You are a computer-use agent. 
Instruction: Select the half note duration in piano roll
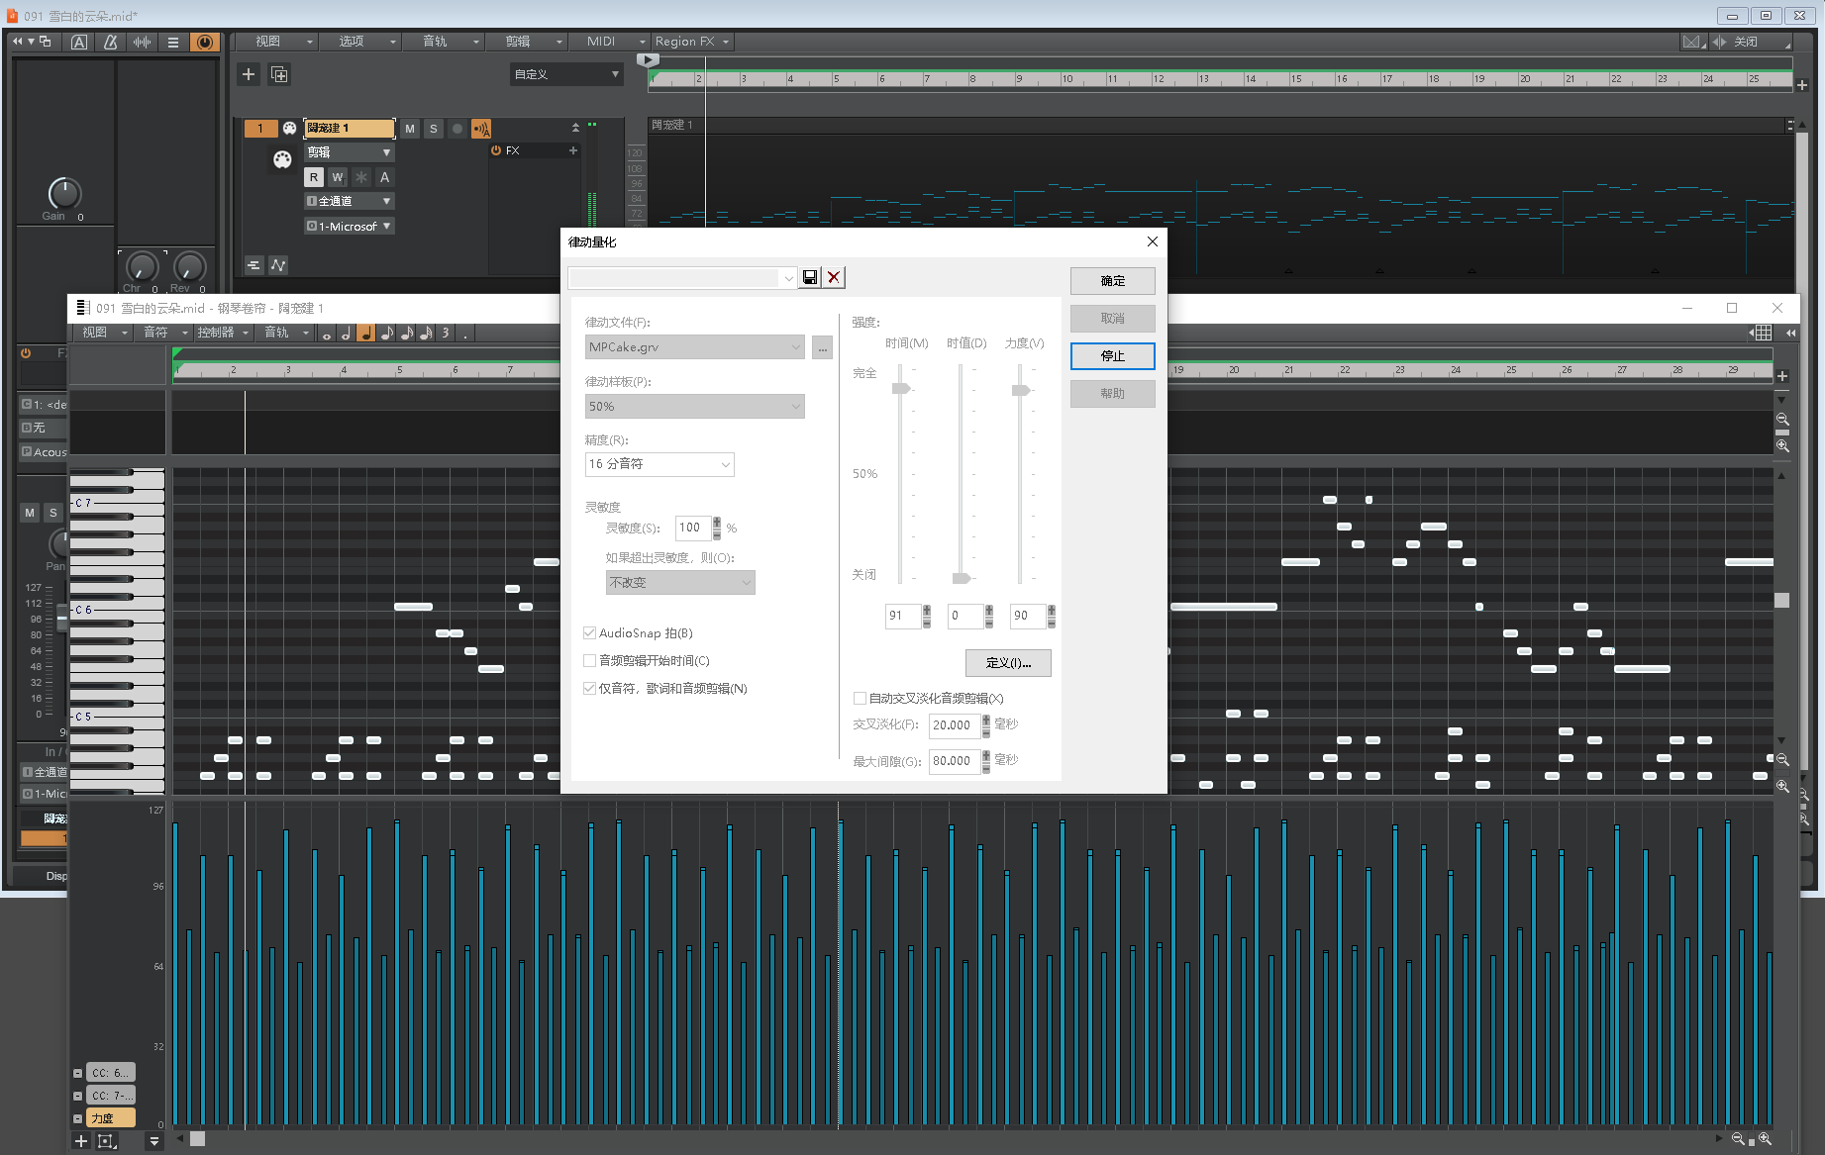pyautogui.click(x=346, y=334)
